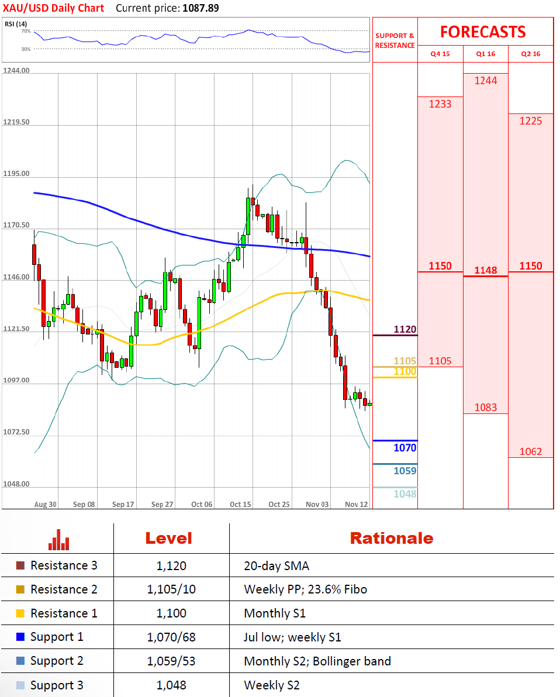Click the 1,120 level cell
The image size is (560, 697).
click(x=171, y=566)
